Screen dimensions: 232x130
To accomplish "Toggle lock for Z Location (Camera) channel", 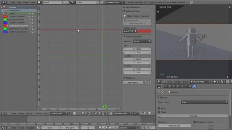I will pyautogui.click(x=33, y=23).
